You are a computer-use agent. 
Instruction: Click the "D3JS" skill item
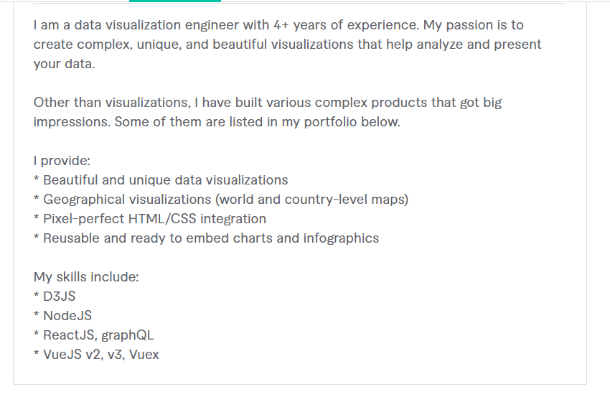[x=60, y=296]
